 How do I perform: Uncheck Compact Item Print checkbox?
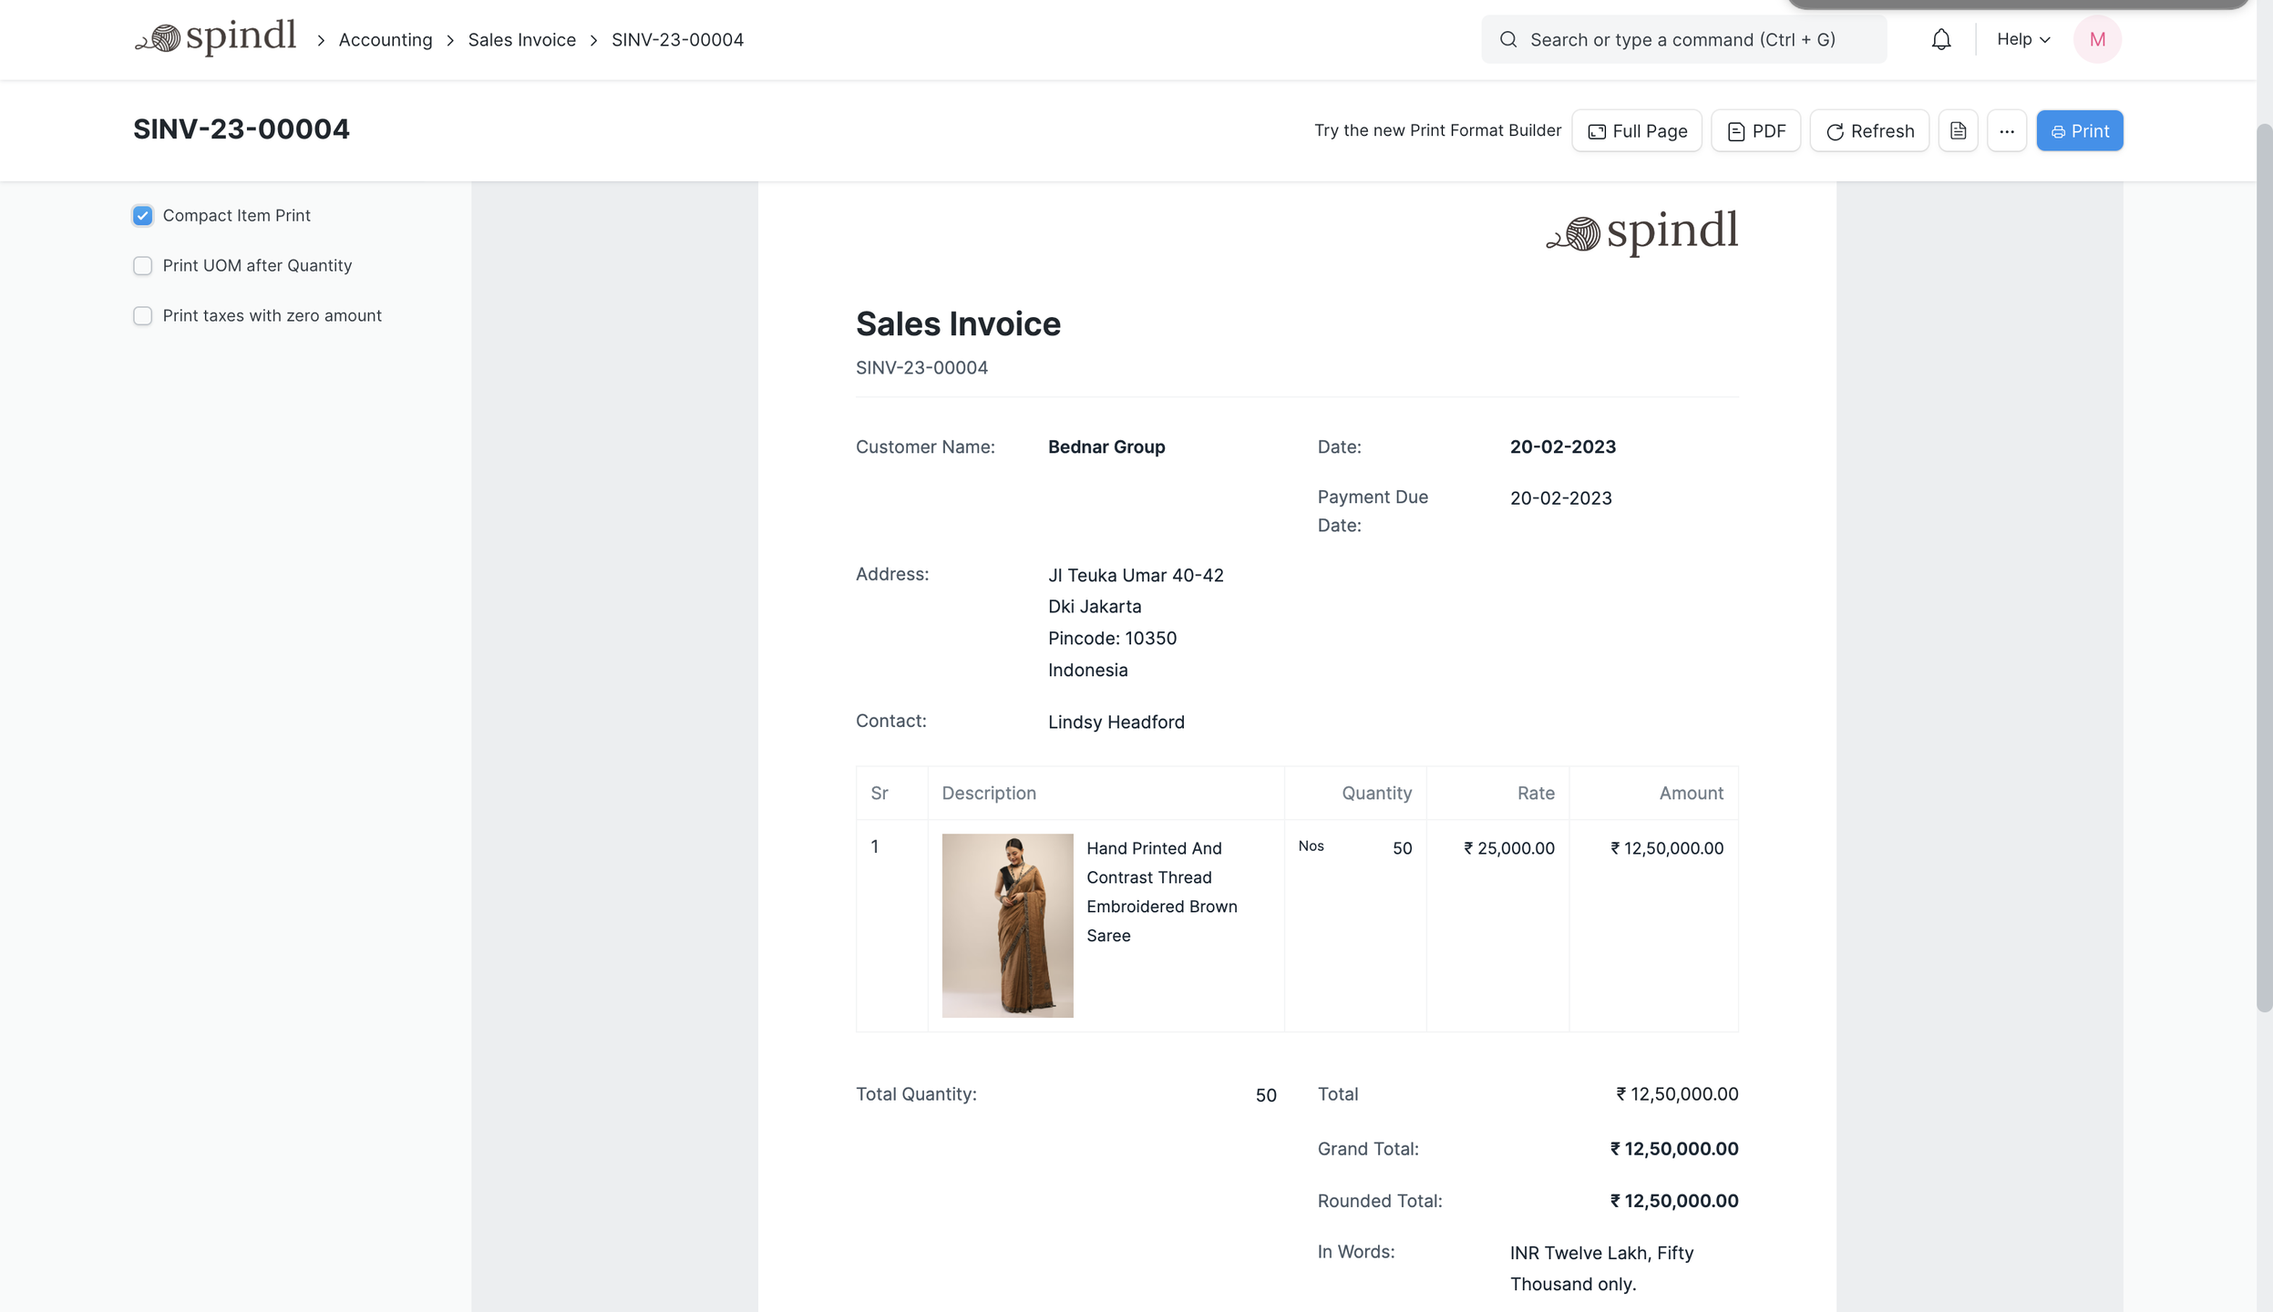click(142, 216)
